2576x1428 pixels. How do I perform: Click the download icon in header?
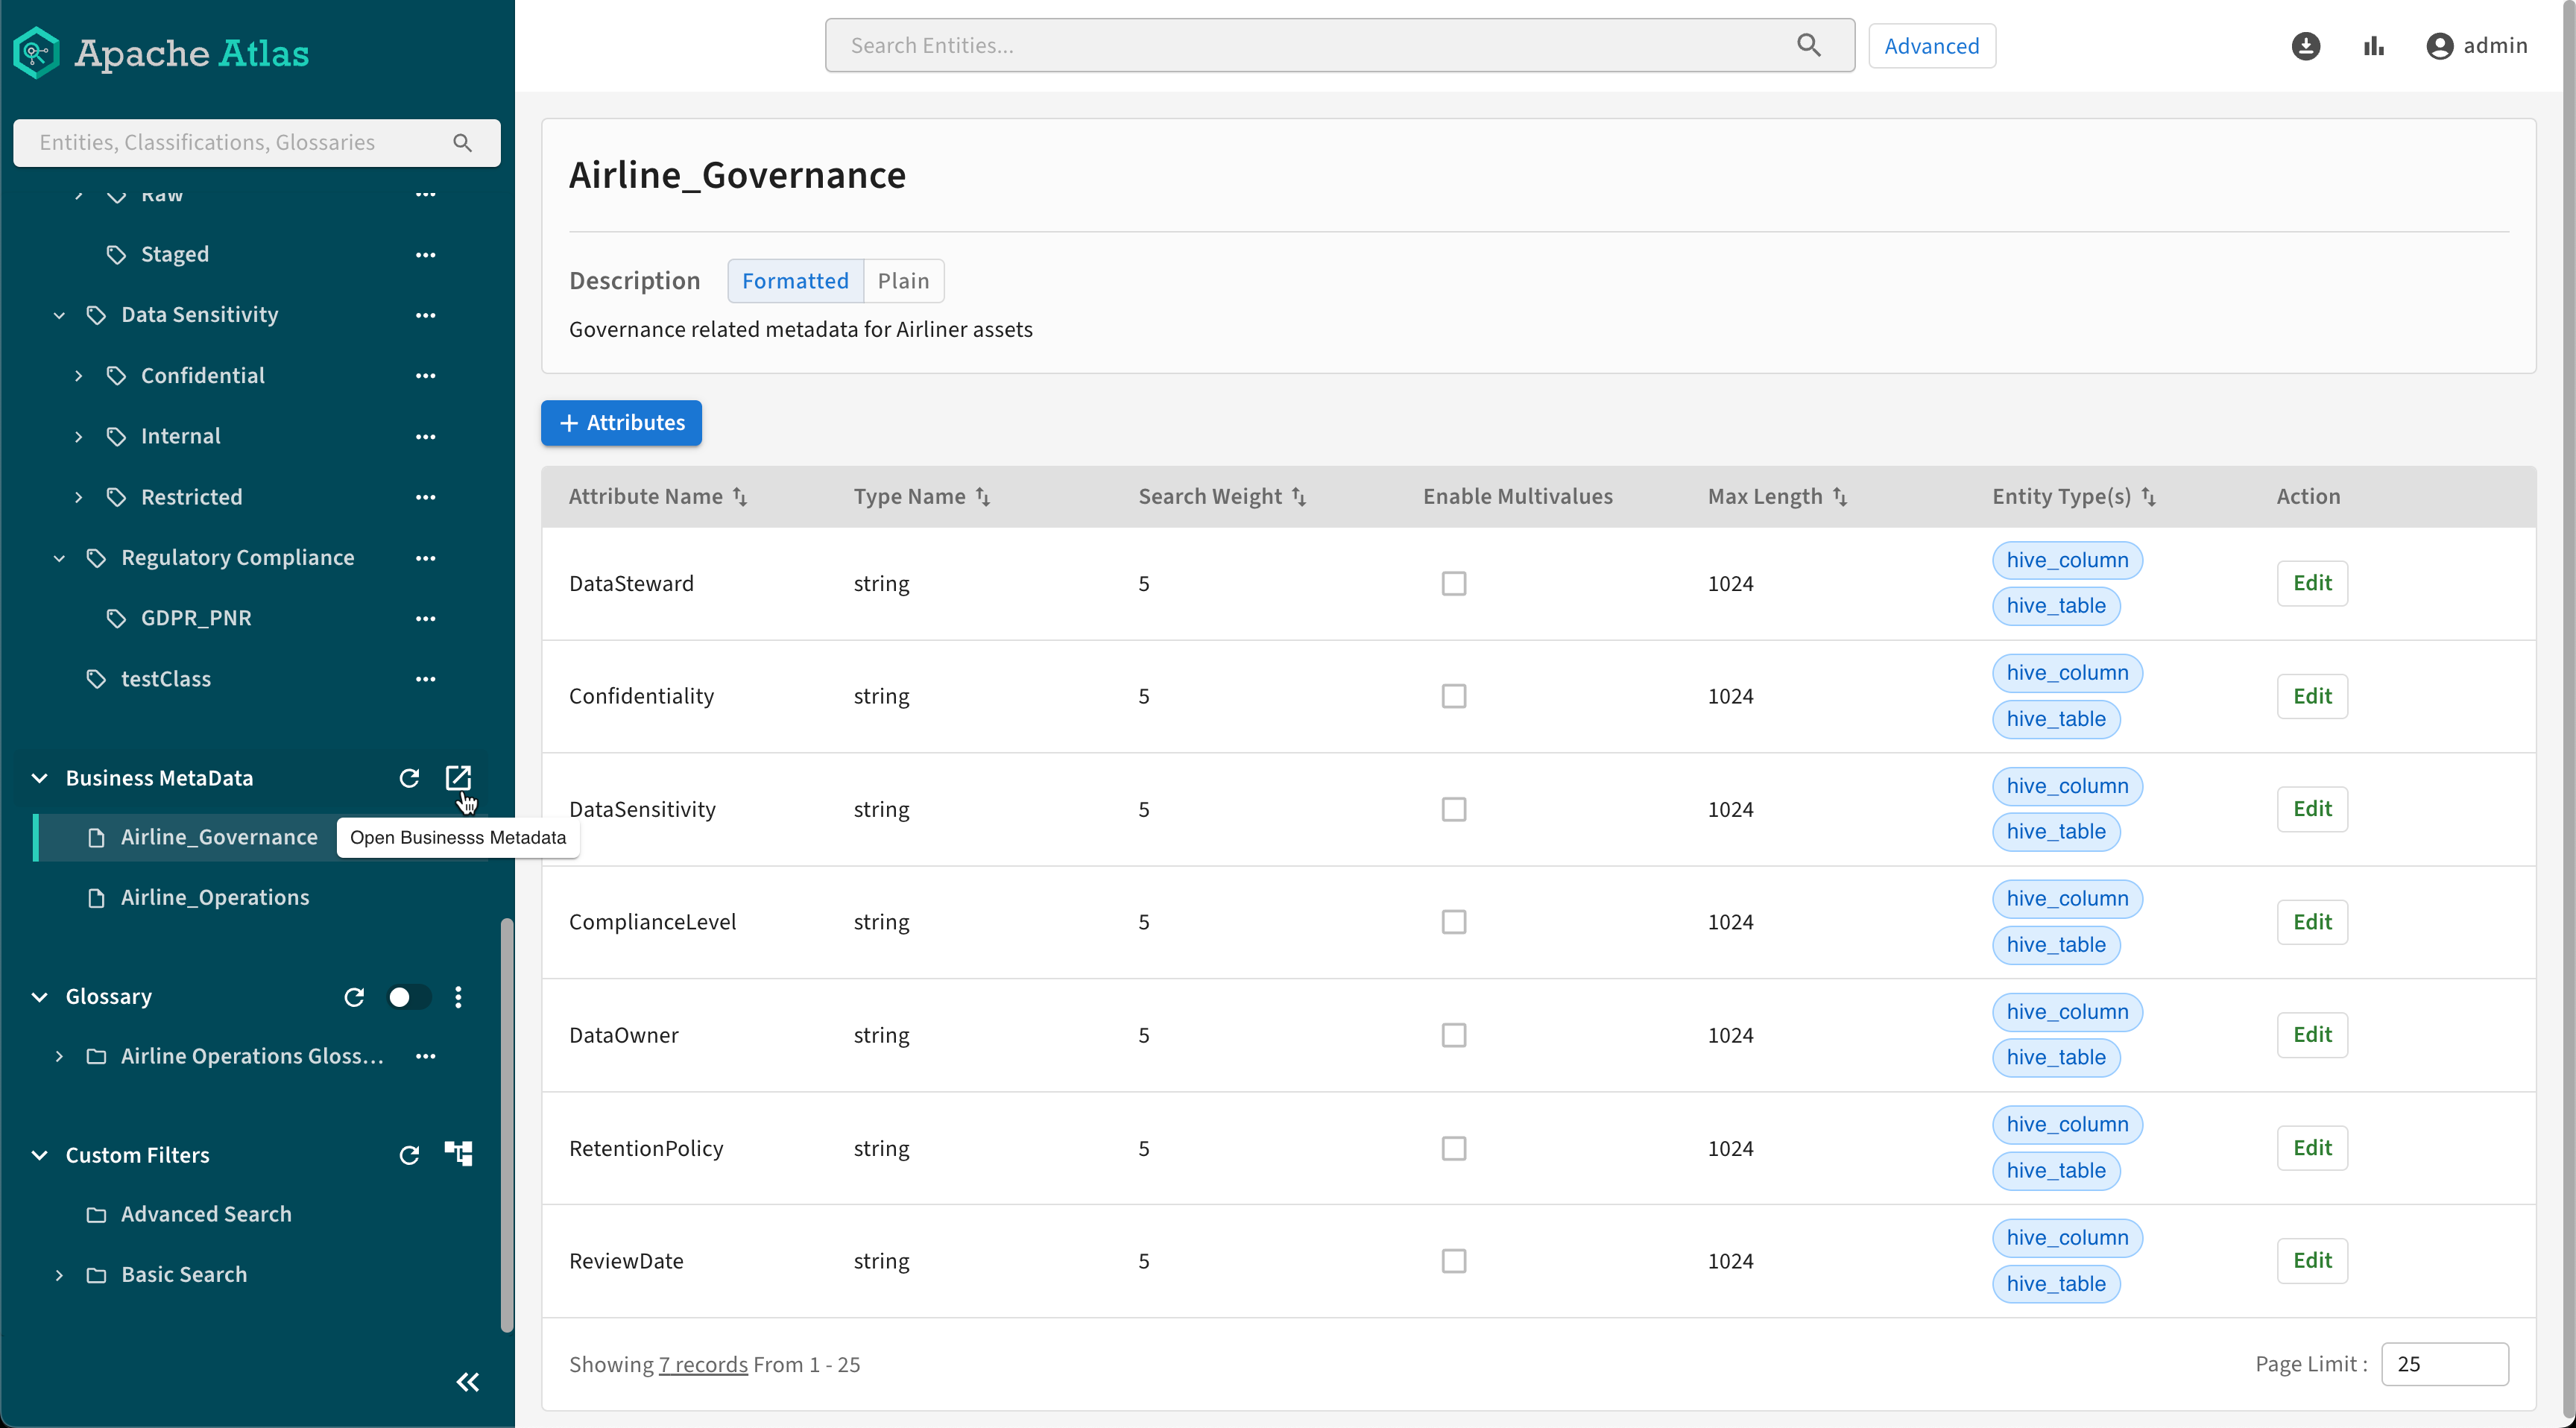[2305, 46]
